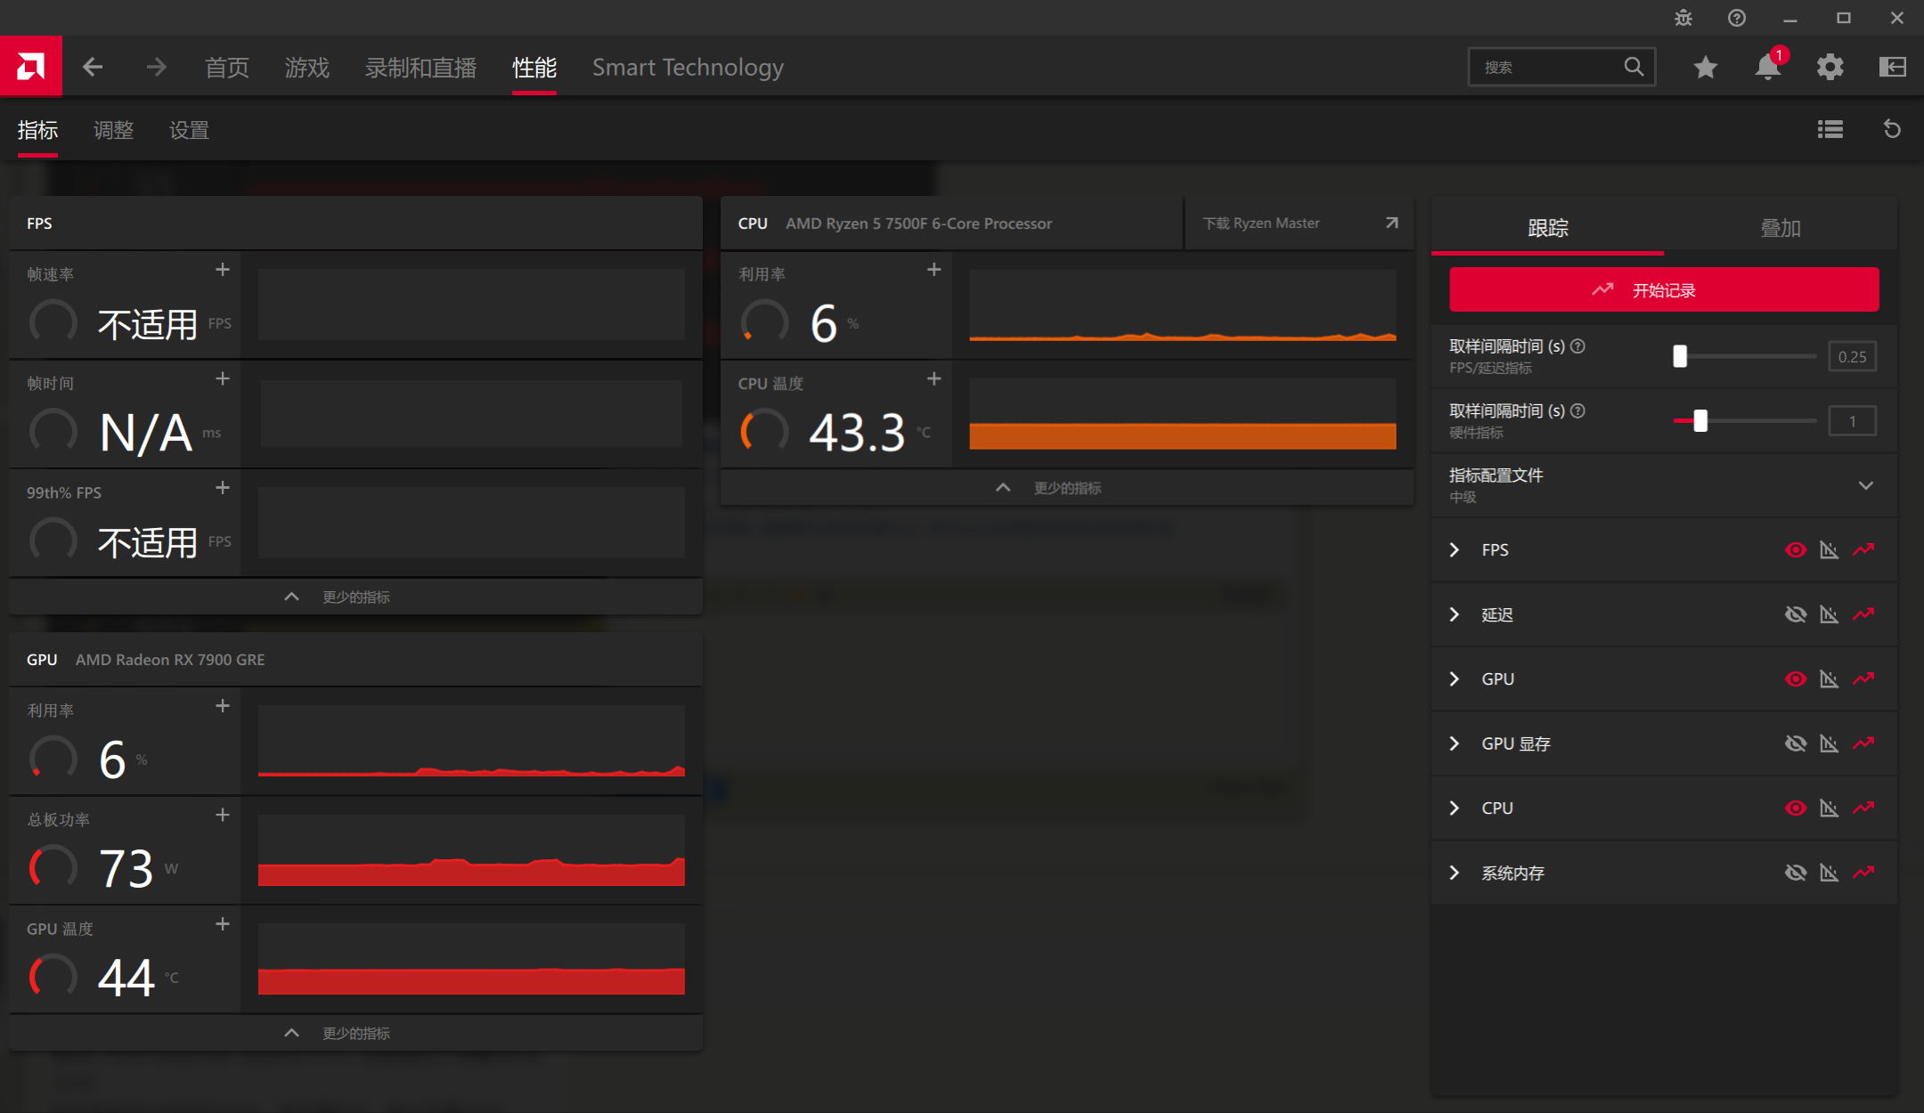The width and height of the screenshot is (1924, 1113).
Task: Expand the 系统内存 tracking row
Action: tap(1455, 873)
